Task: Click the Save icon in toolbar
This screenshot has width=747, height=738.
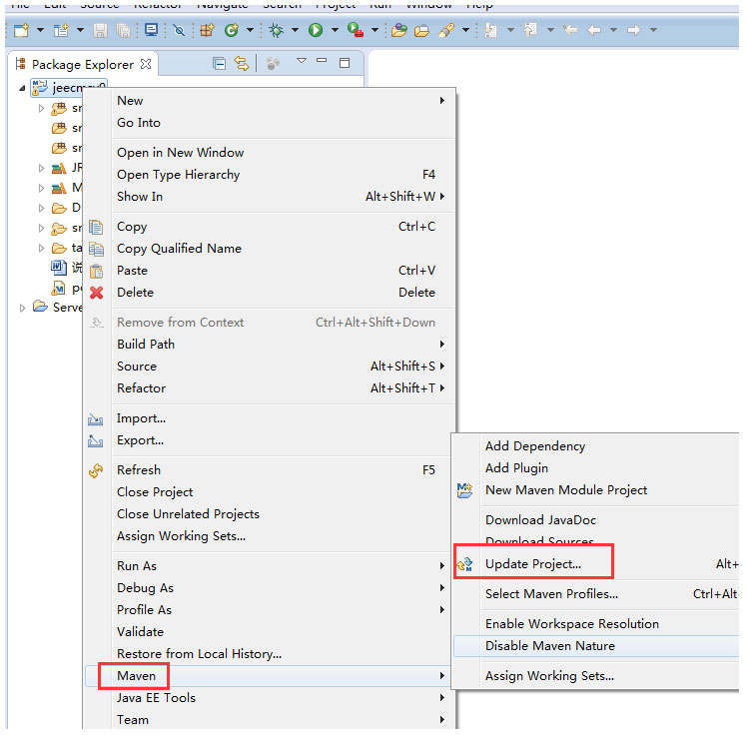Action: 100,30
